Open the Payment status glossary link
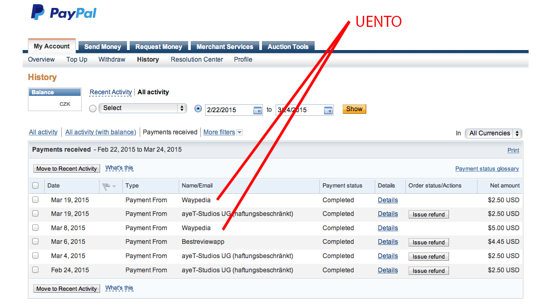 pos(487,169)
